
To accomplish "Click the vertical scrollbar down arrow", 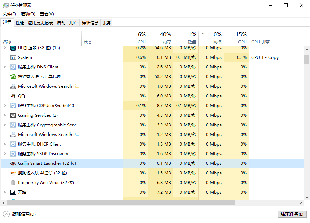I will [x=307, y=197].
